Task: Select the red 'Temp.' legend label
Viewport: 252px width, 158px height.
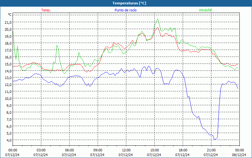Action: (x=46, y=10)
